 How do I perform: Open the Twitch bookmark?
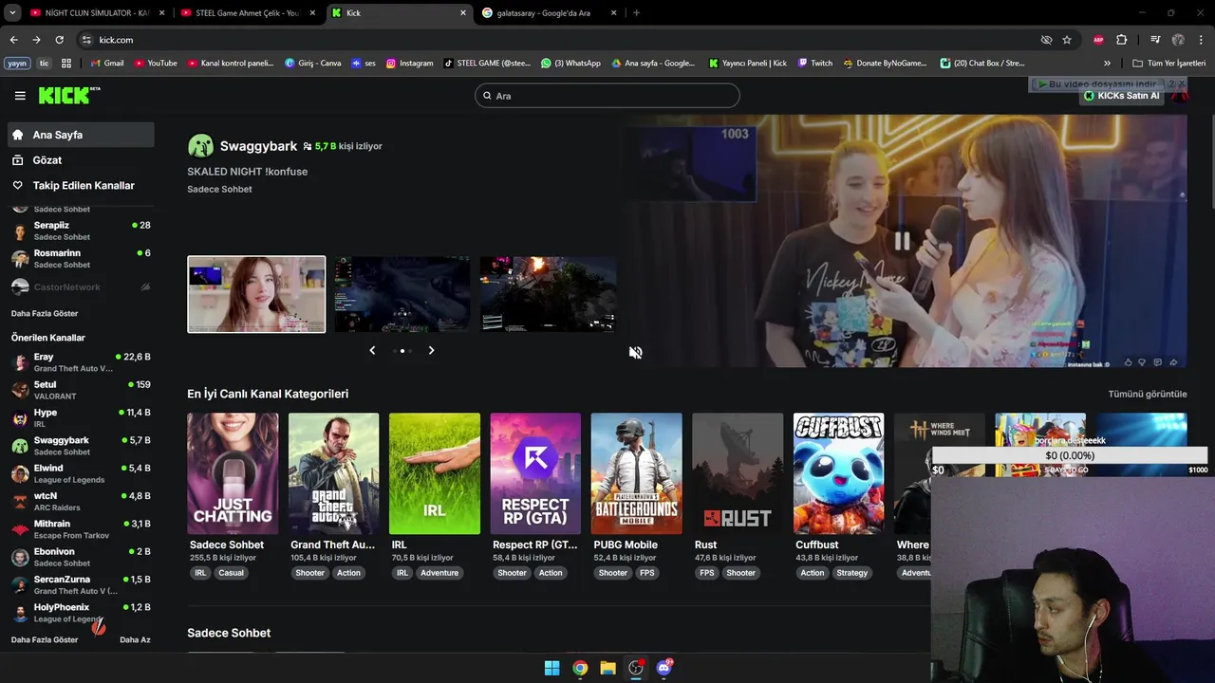pos(815,64)
